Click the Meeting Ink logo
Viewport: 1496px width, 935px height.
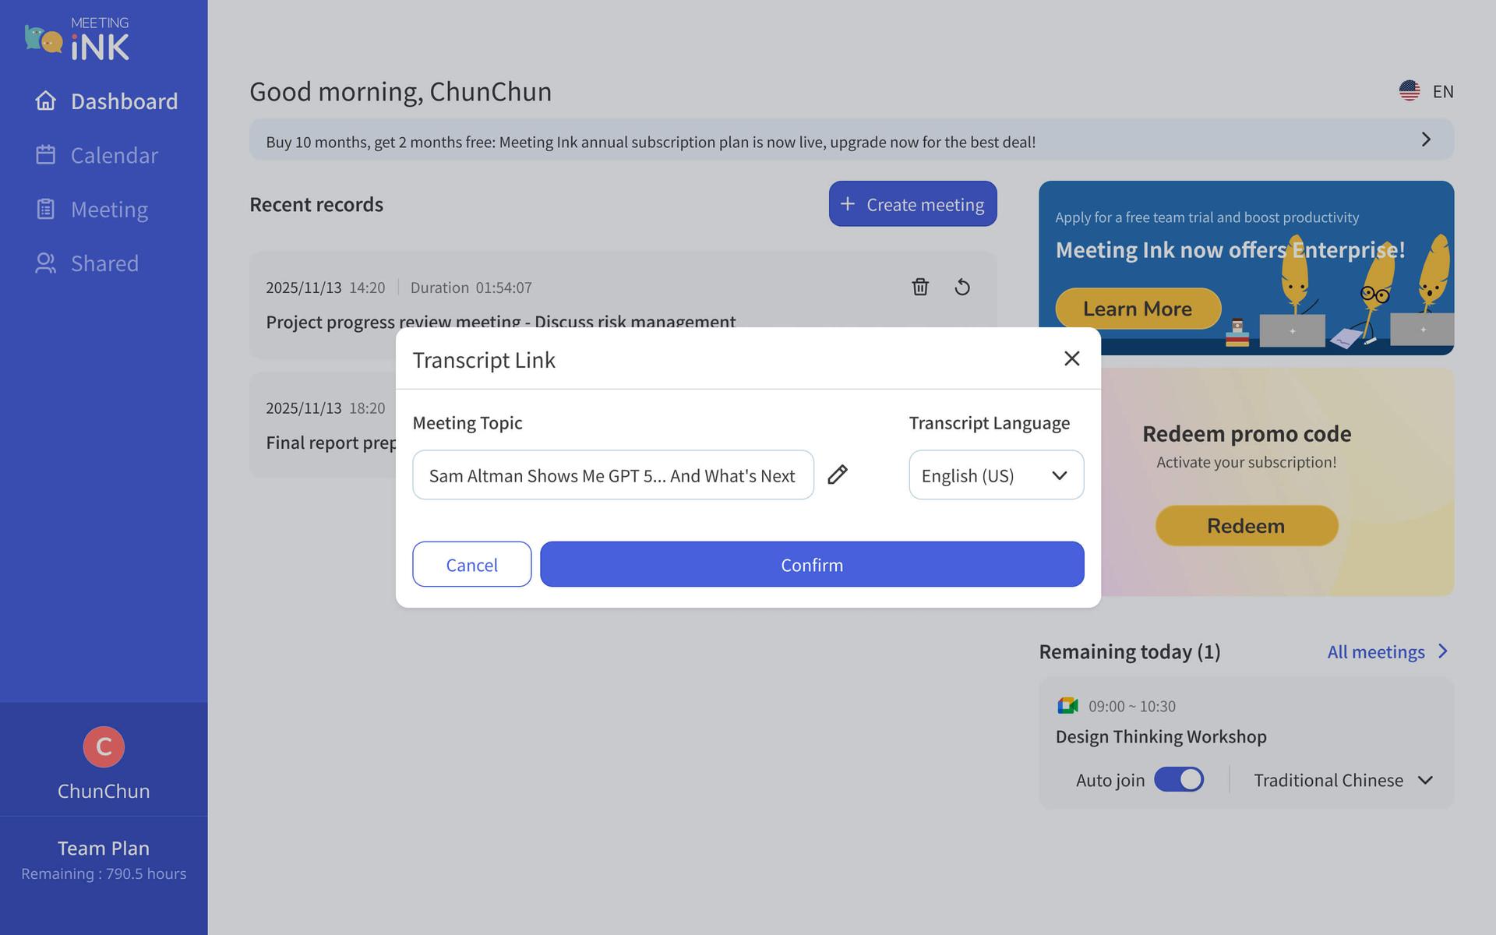(77, 40)
